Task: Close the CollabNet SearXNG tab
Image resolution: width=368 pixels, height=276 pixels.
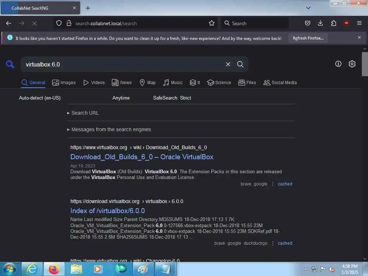Action: [74, 8]
